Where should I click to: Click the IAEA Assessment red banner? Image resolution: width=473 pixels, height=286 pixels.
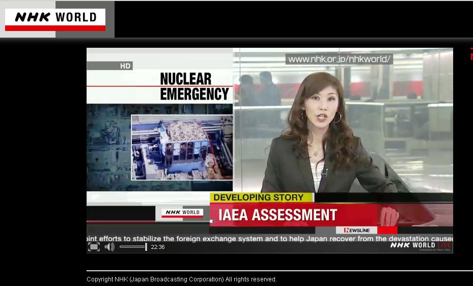277,215
